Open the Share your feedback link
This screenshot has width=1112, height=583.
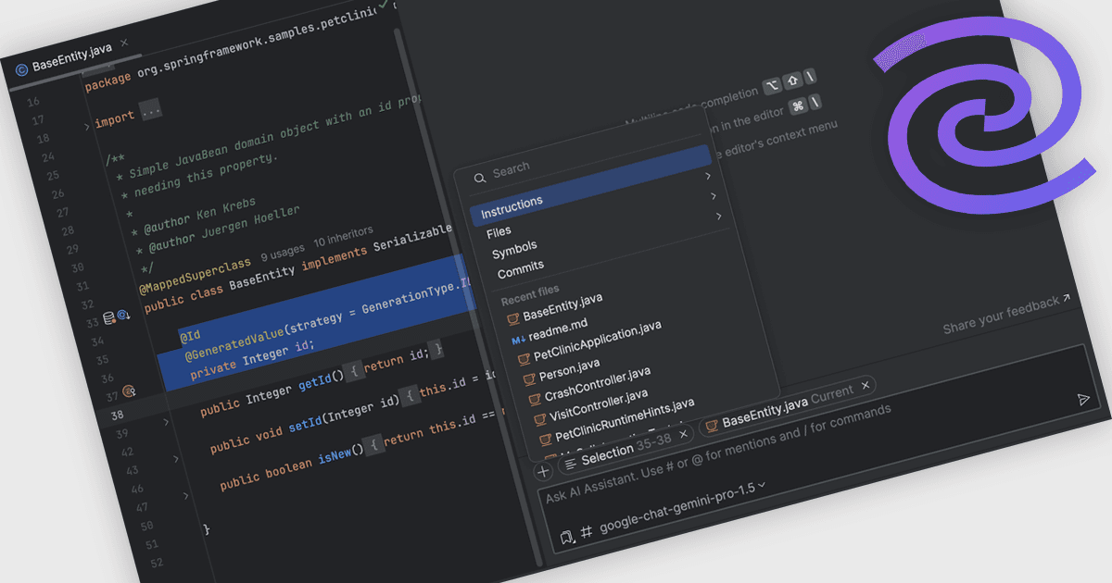[x=1007, y=313]
